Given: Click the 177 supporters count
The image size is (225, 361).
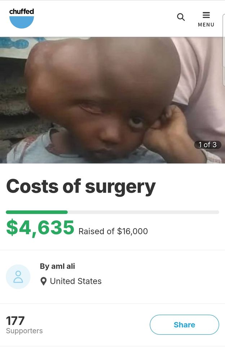Looking at the screenshot, I should click(15, 321).
